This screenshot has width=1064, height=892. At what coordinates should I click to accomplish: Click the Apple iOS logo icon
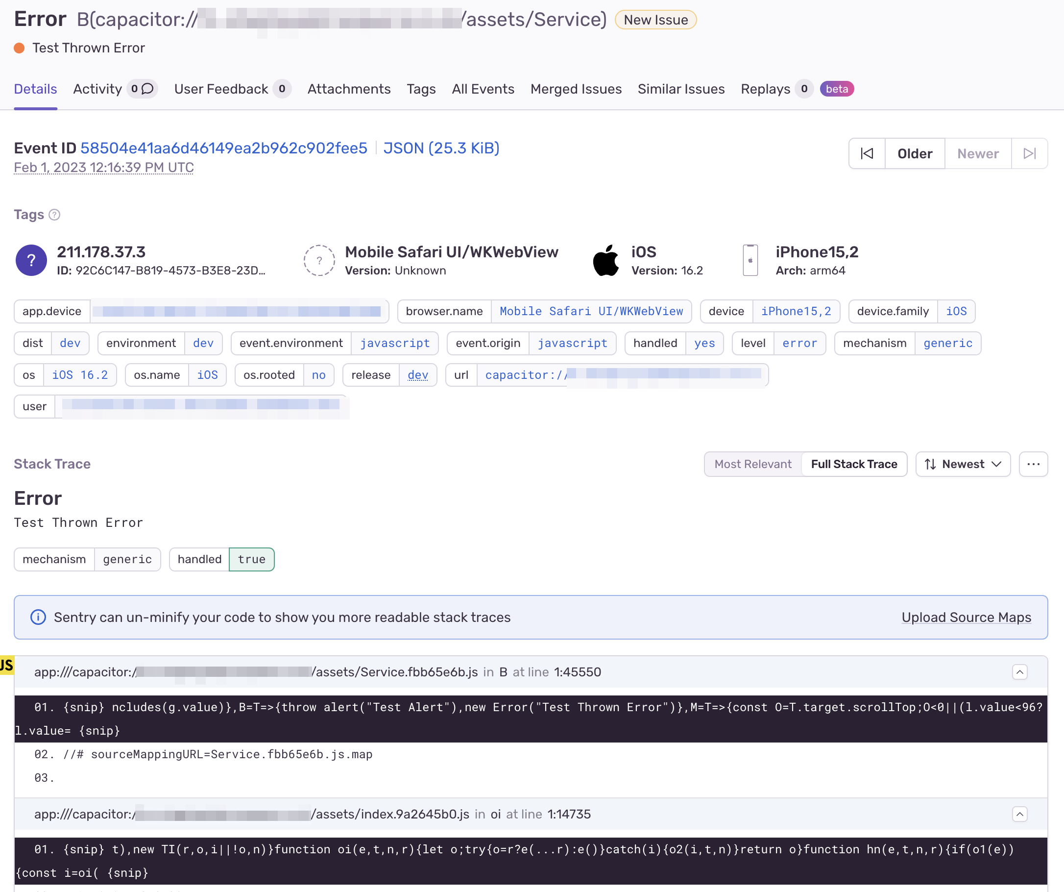coord(605,261)
